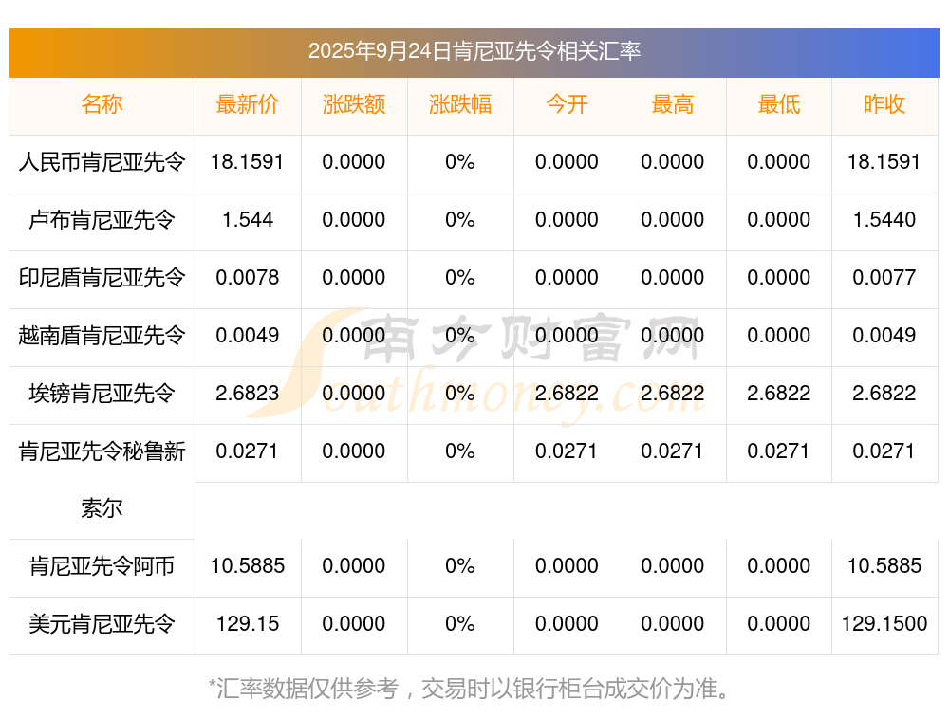Click the 129.1500 previous close value
This screenshot has width=949, height=718.
pyautogui.click(x=884, y=624)
